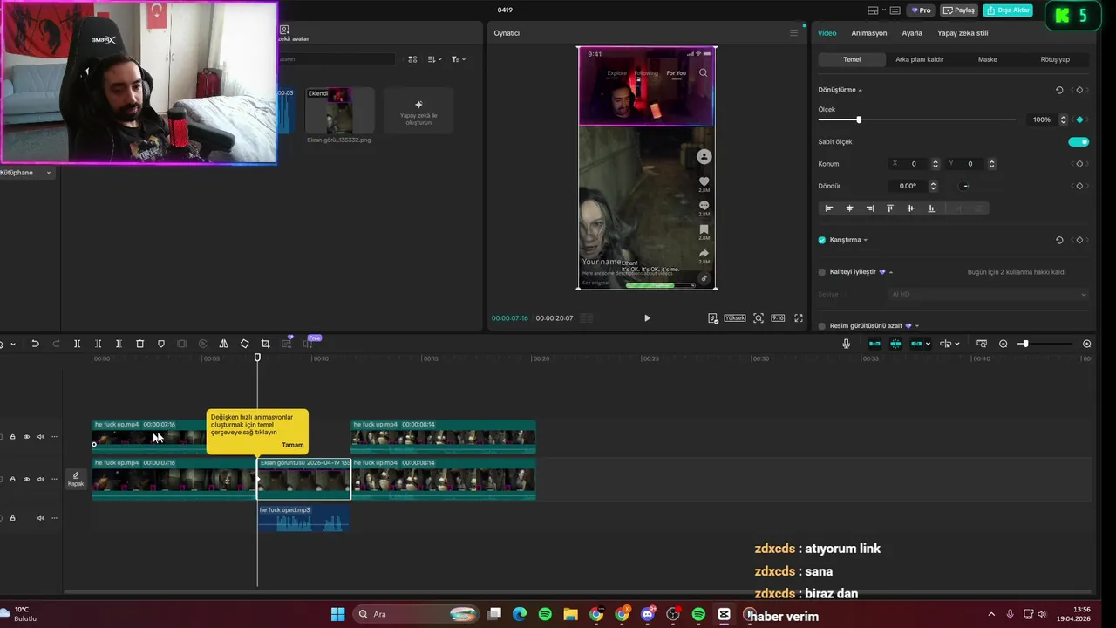Image resolution: width=1116 pixels, height=628 pixels.
Task: Click align top icon in alignment row
Action: point(890,208)
